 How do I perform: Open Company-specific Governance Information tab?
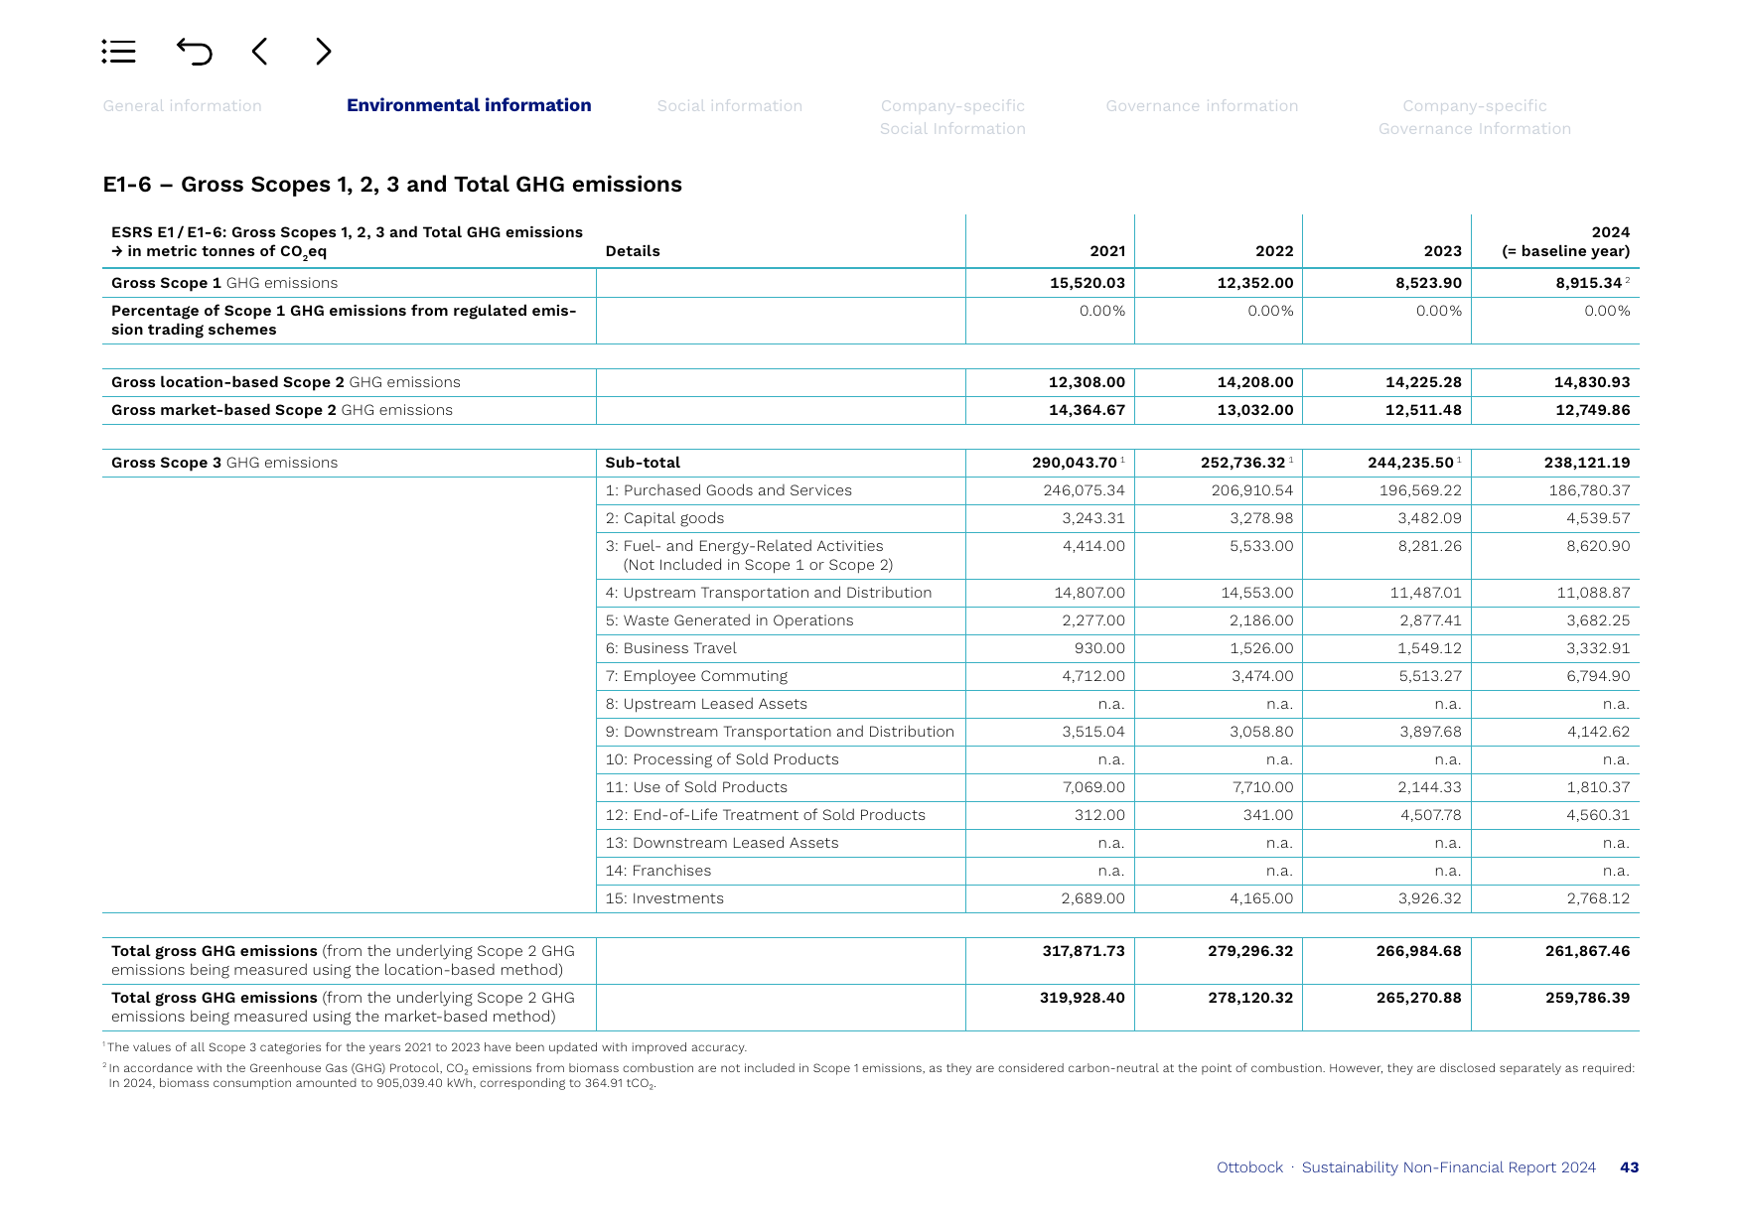[x=1475, y=117]
